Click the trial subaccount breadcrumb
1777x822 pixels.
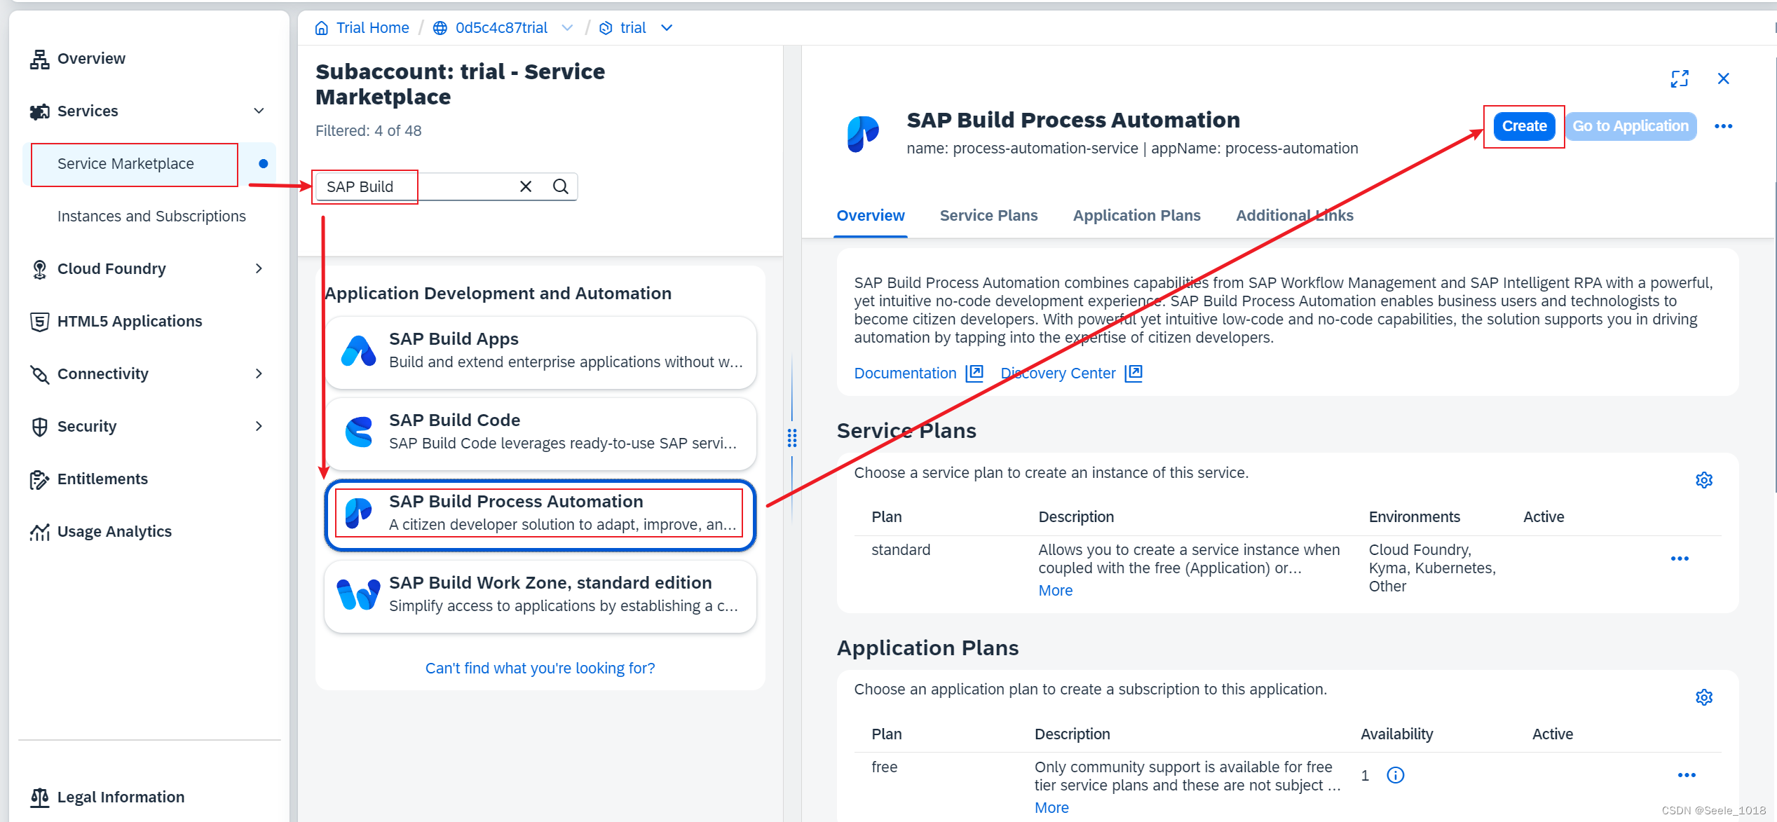(x=632, y=28)
